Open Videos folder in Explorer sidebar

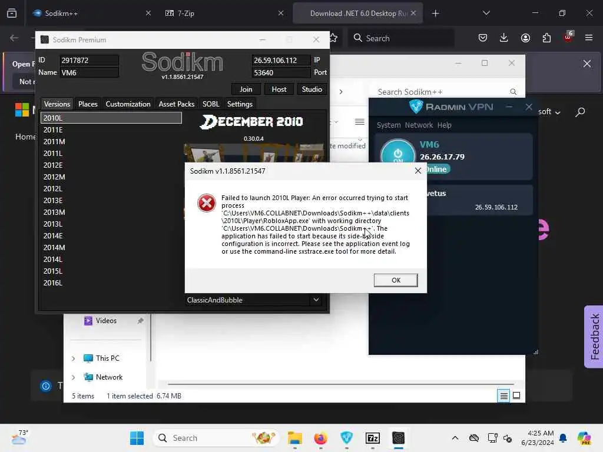point(106,321)
